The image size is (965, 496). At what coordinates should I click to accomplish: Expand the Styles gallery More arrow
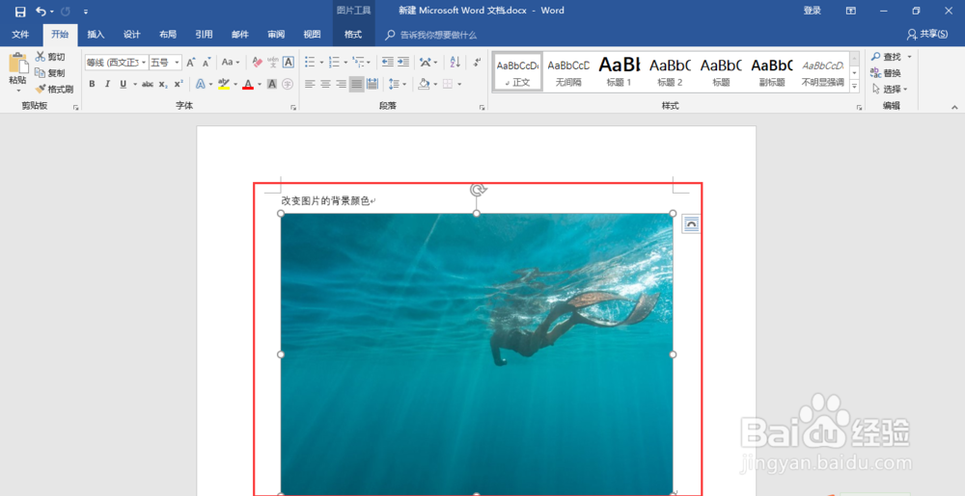pyautogui.click(x=854, y=87)
